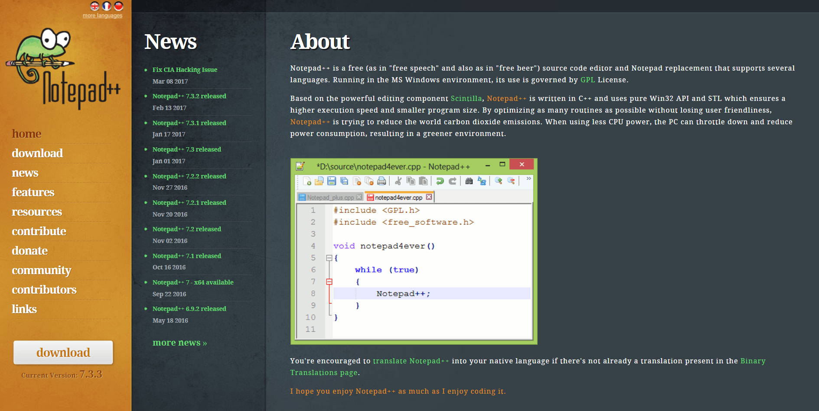Image resolution: width=819 pixels, height=411 pixels.
Task: Open the donate page
Action: 30,251
